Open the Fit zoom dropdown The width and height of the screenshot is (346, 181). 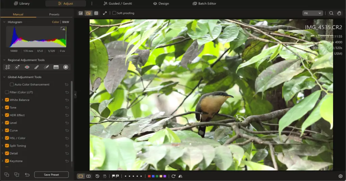[313, 13]
